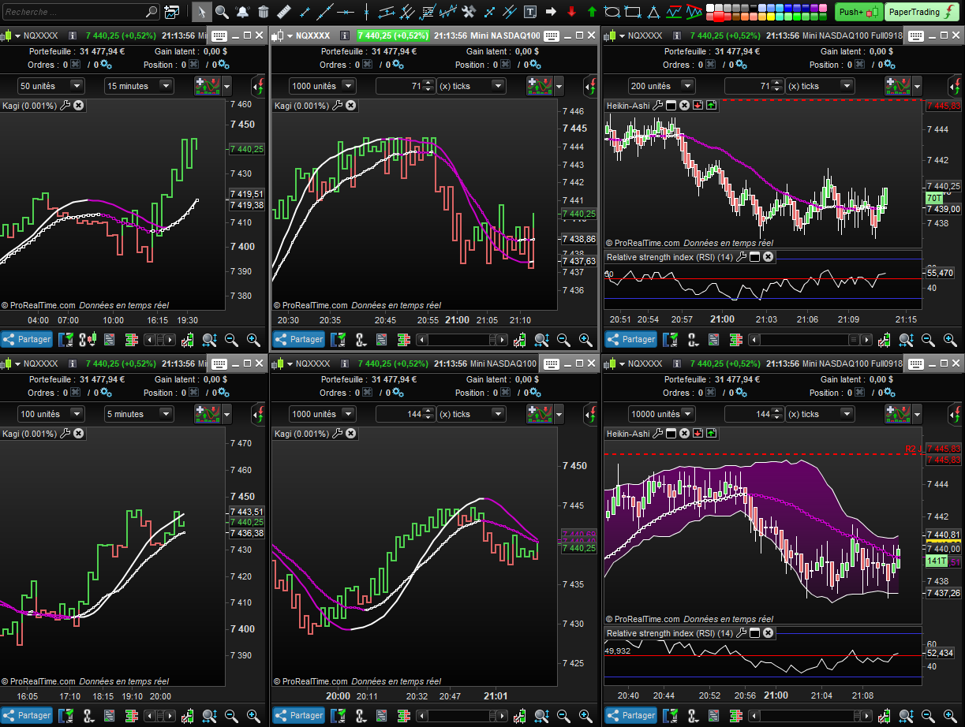Open RSI (14) settings wrench in 200 unités chart
The image size is (965, 727).
point(742,257)
